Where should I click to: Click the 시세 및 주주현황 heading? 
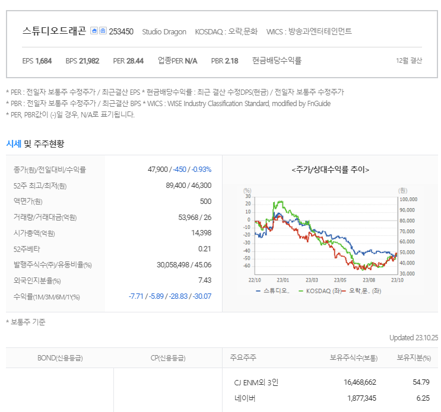35,143
